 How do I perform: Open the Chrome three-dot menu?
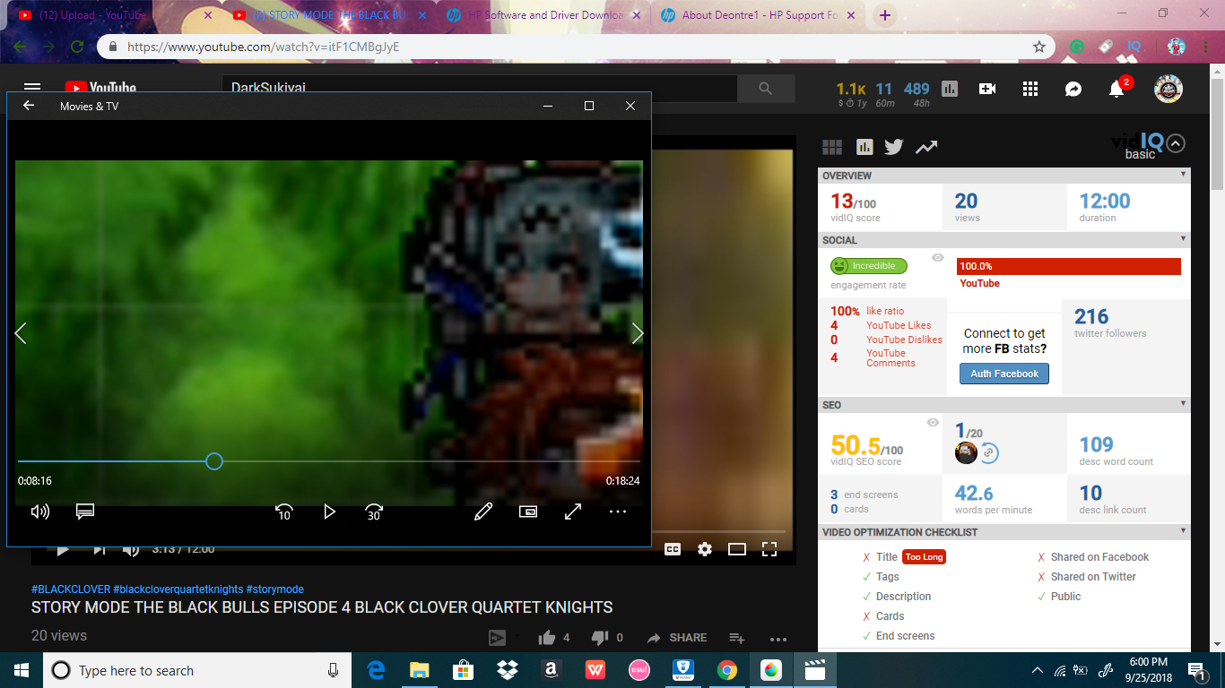1205,47
